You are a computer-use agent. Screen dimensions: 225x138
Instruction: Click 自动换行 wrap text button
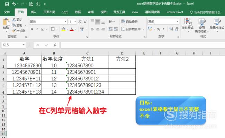[129, 21]
